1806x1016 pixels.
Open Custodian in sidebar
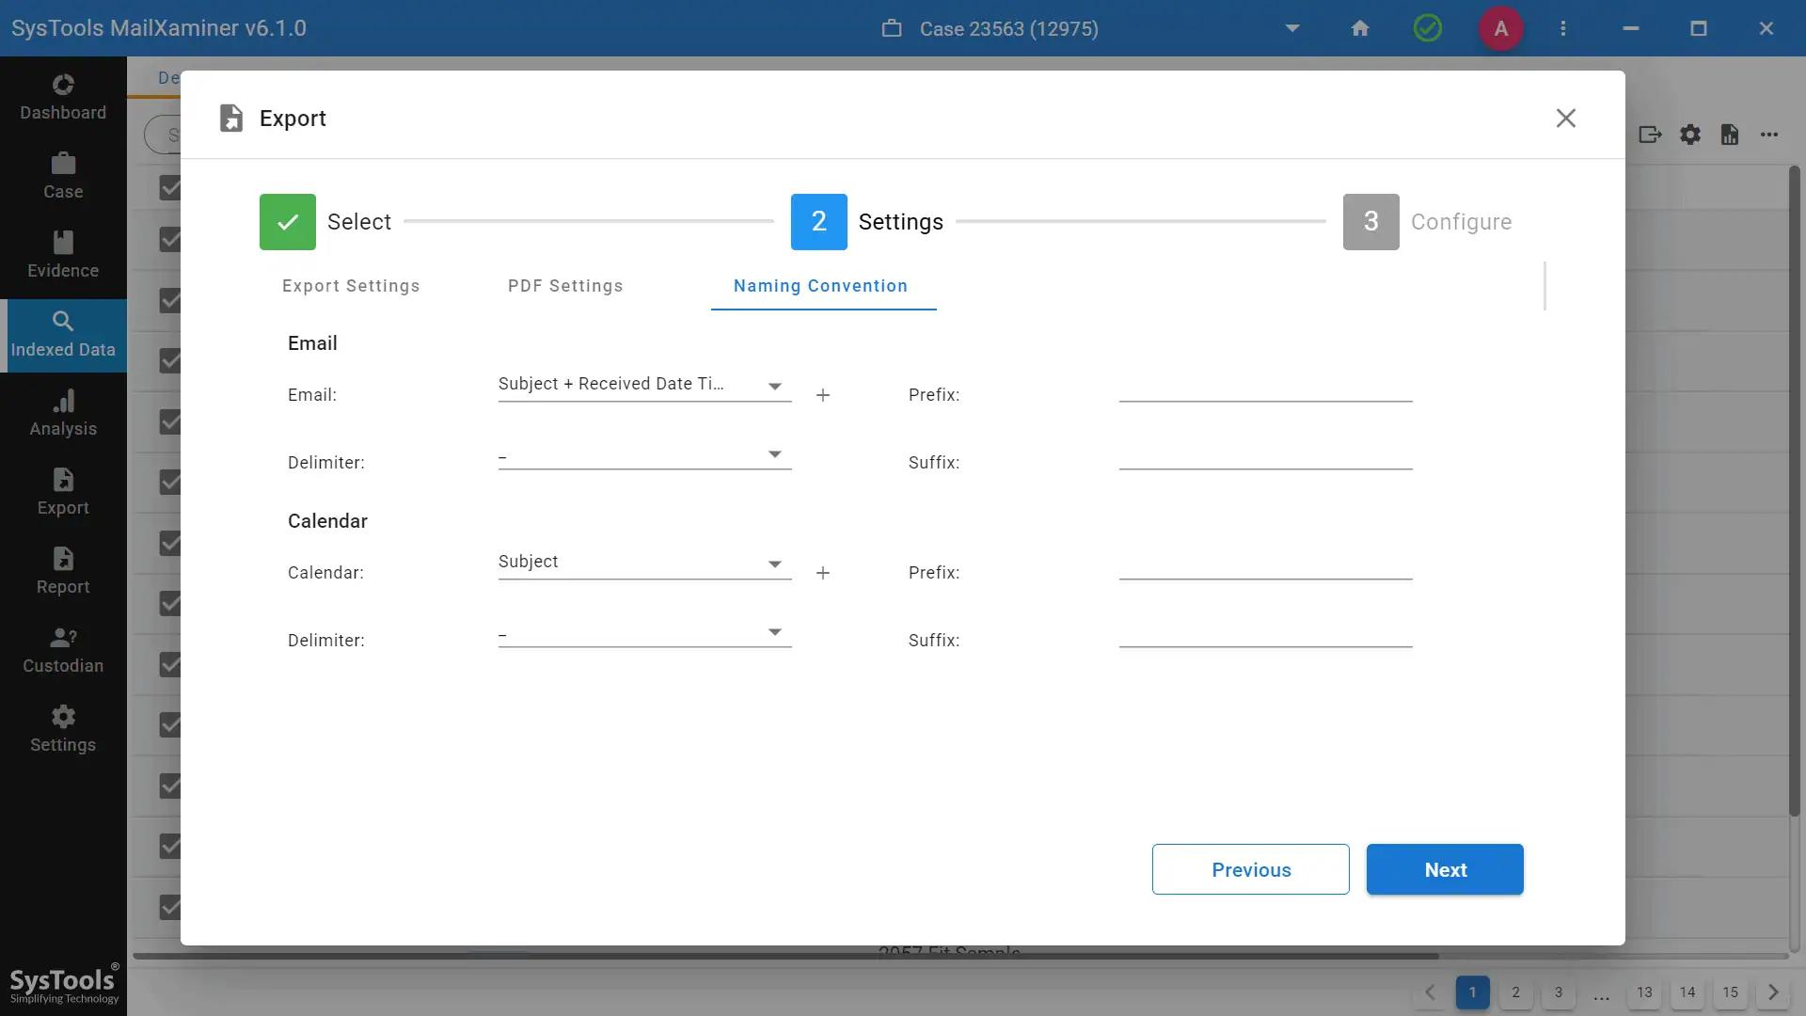pos(63,651)
